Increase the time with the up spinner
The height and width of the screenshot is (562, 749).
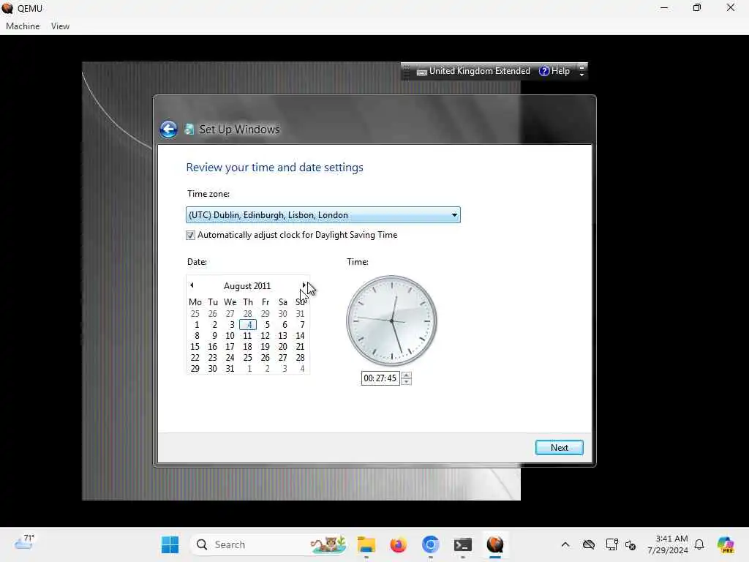tap(406, 375)
